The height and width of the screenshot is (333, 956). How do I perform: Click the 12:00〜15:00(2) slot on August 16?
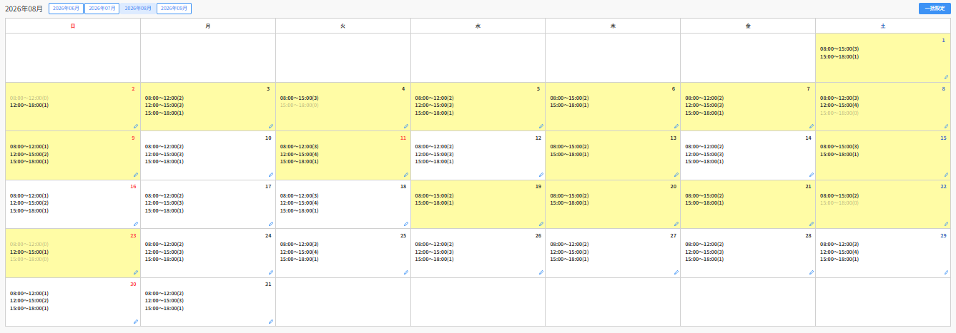29,203
